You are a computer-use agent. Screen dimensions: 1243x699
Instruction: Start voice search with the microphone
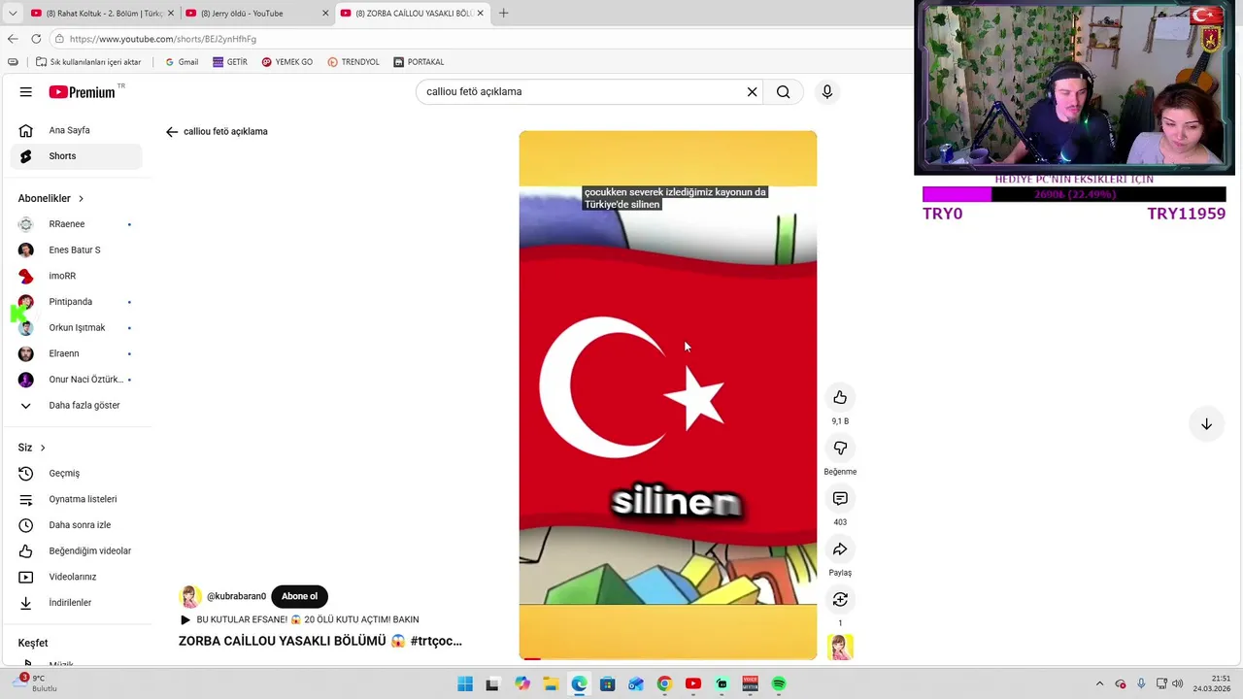[x=827, y=91]
